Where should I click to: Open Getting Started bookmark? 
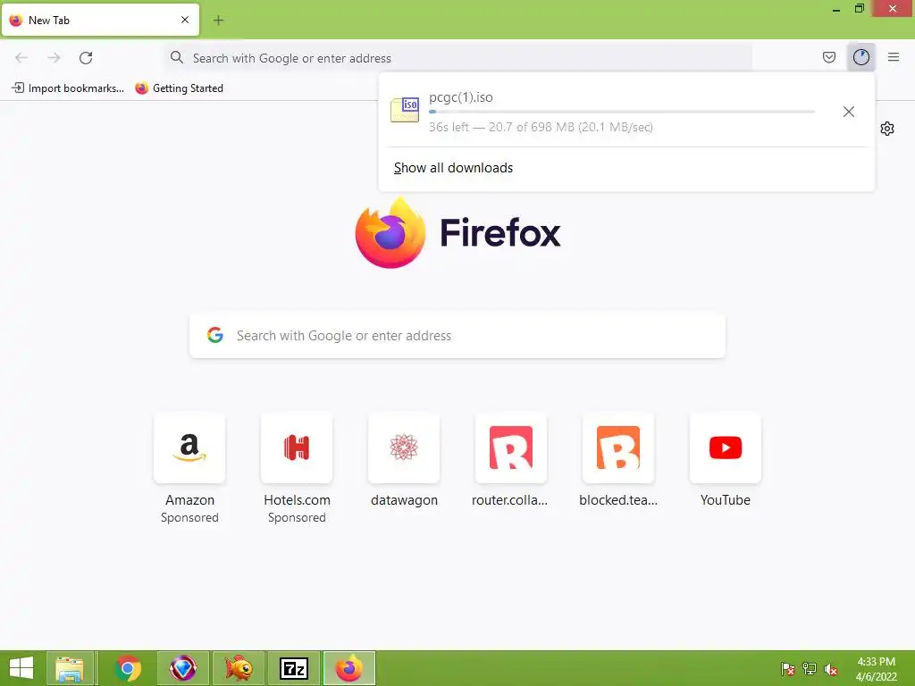[179, 88]
